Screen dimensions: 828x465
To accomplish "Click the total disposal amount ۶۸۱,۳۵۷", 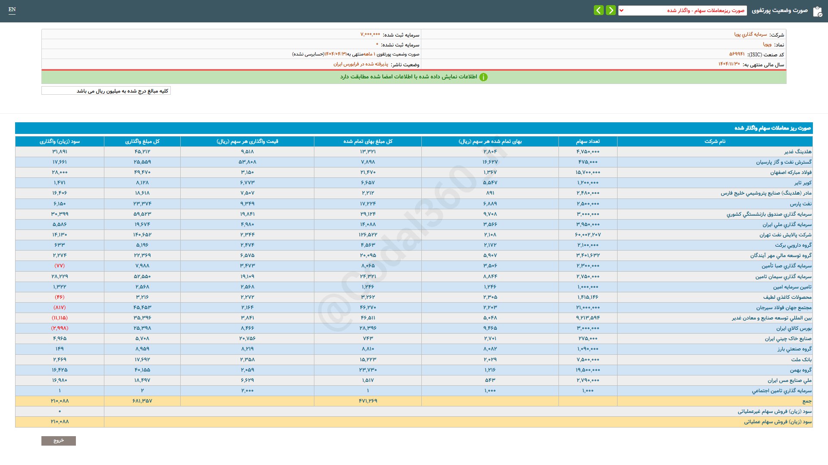I will point(142,401).
